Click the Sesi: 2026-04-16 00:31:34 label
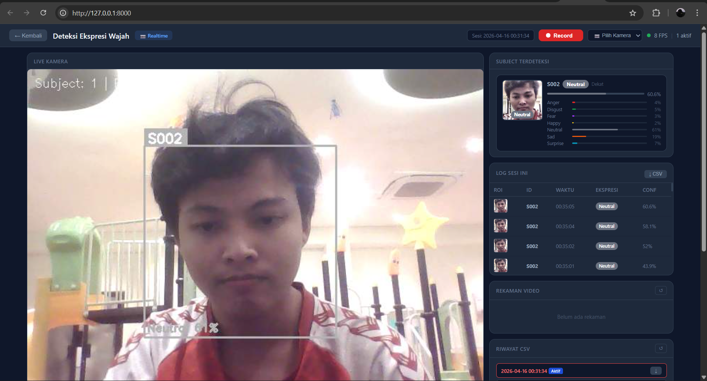This screenshot has width=707, height=381. (500, 36)
